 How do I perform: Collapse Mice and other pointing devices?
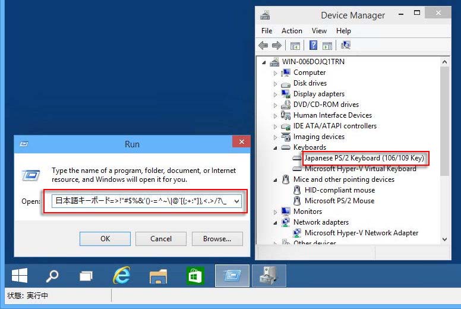(x=275, y=180)
